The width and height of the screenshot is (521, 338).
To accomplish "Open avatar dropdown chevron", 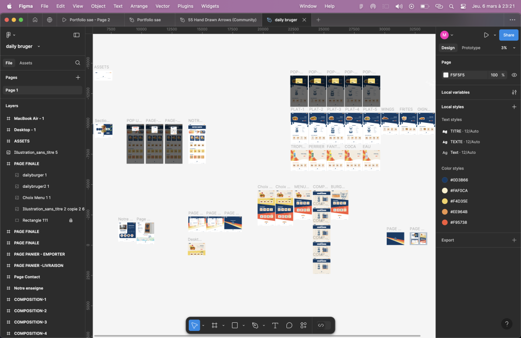I will (452, 35).
